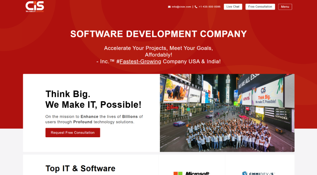
Task: Click the envelope email icon
Action: (x=169, y=7)
